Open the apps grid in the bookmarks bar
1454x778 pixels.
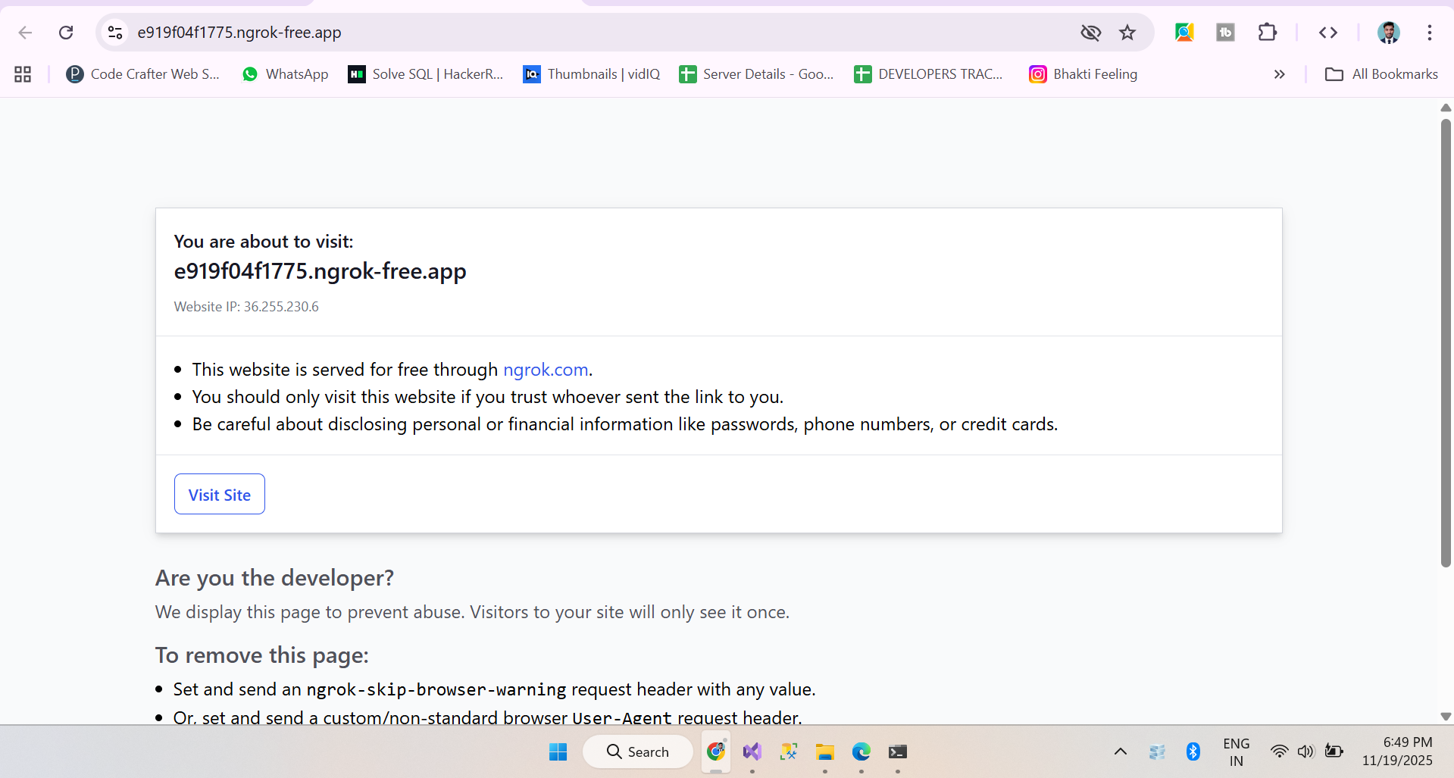(23, 74)
